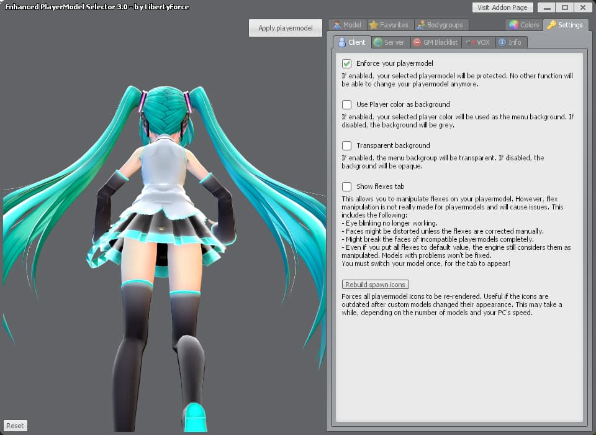Reset the model preview view
596x435 pixels.
click(15, 426)
